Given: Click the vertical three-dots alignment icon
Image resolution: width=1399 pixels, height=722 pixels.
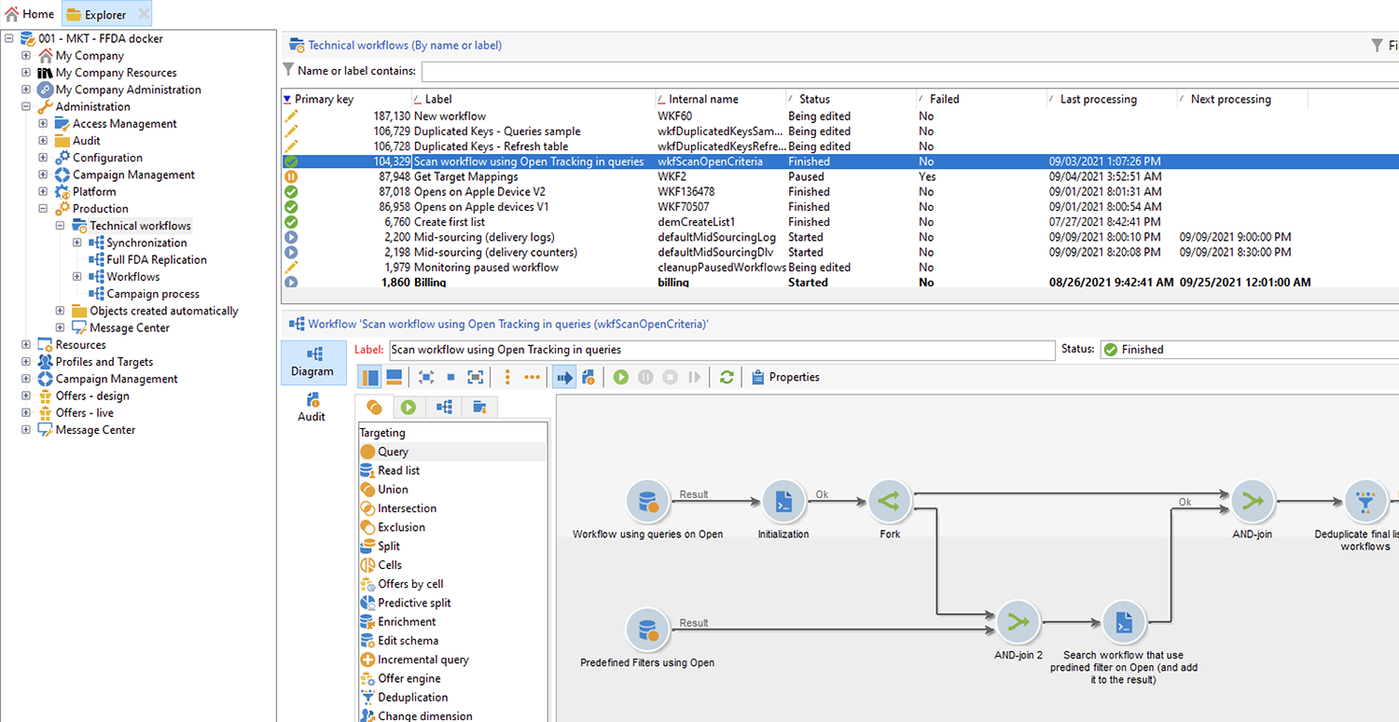Looking at the screenshot, I should pyautogui.click(x=507, y=377).
